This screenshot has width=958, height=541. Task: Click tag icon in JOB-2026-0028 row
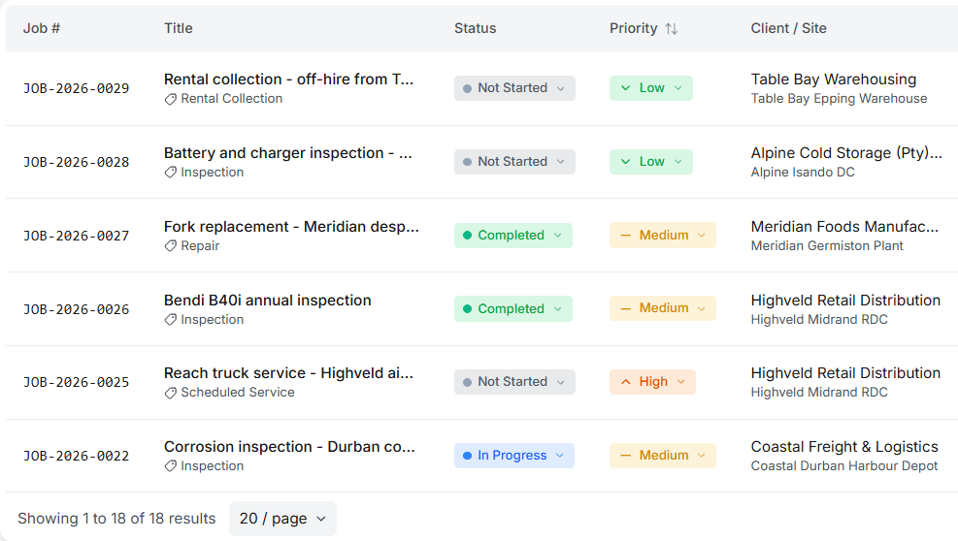click(171, 173)
